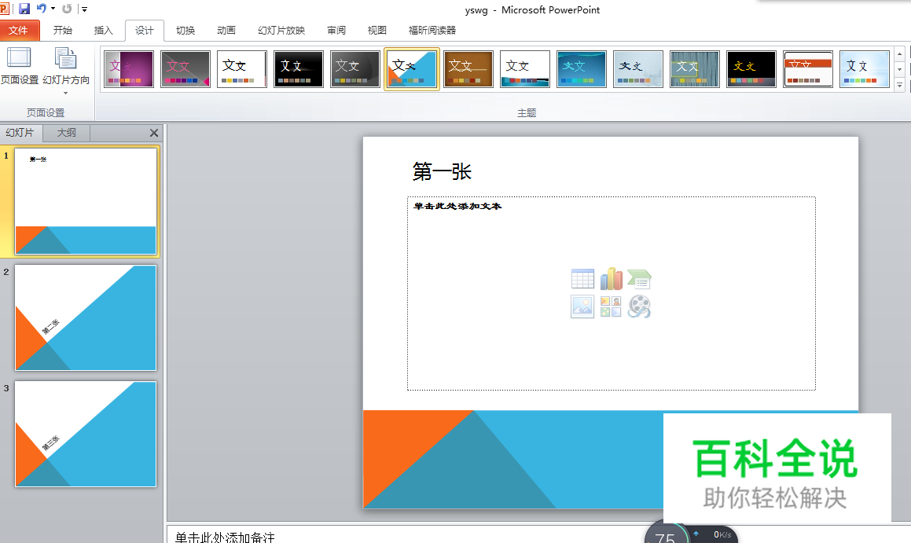Apply the black theme with white text
The image size is (911, 543).
point(299,69)
